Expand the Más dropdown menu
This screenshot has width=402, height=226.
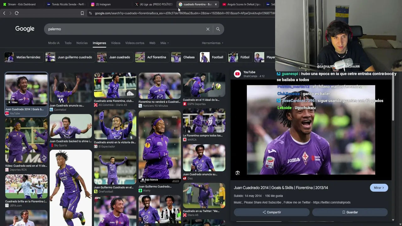pos(165,43)
